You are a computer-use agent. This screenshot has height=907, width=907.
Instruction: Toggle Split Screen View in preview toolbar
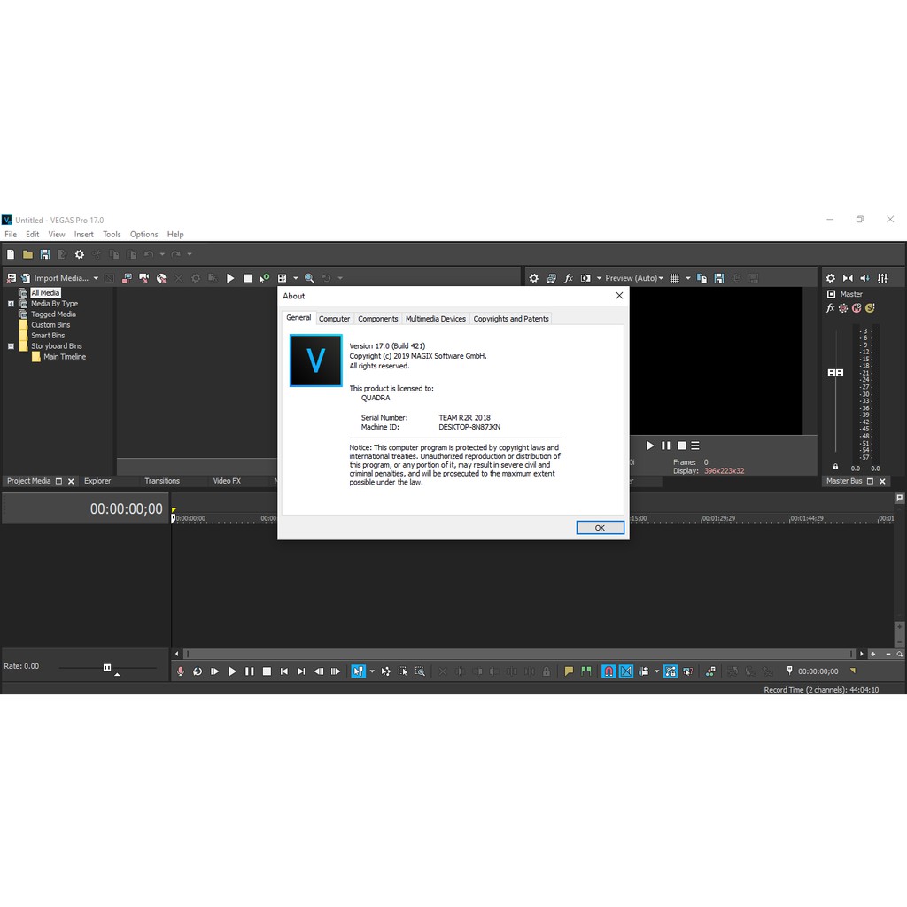[x=586, y=278]
